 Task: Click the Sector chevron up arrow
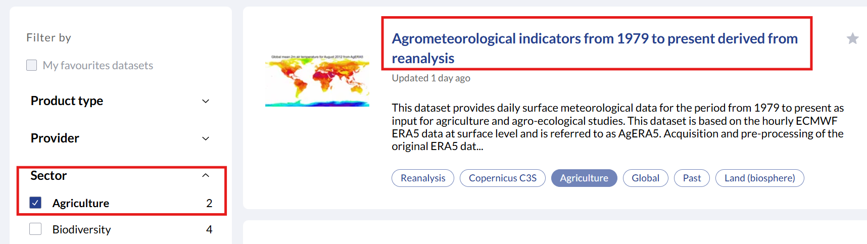pyautogui.click(x=206, y=175)
